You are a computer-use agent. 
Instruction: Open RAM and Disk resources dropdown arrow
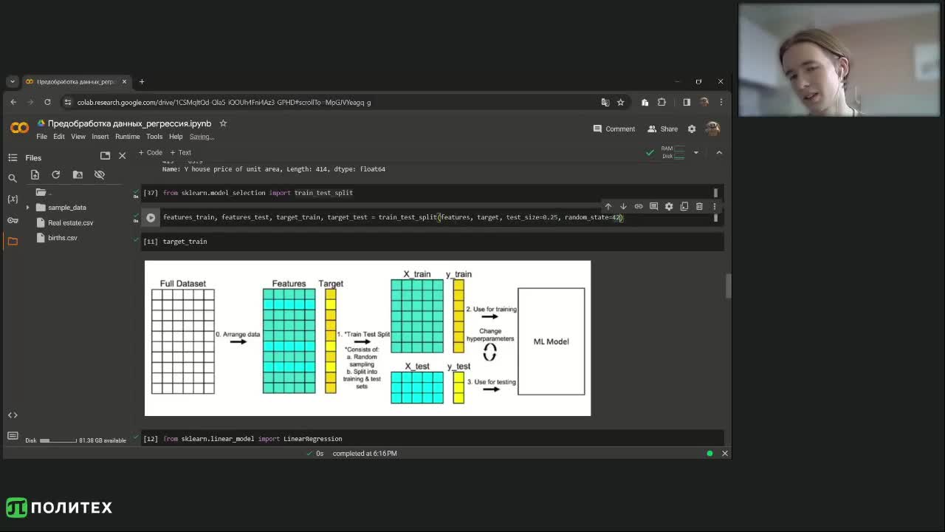pyautogui.click(x=695, y=152)
